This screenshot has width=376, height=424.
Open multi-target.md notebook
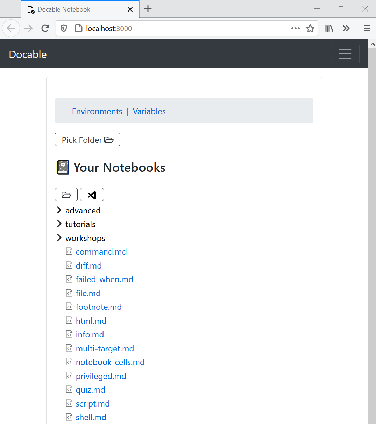click(105, 348)
